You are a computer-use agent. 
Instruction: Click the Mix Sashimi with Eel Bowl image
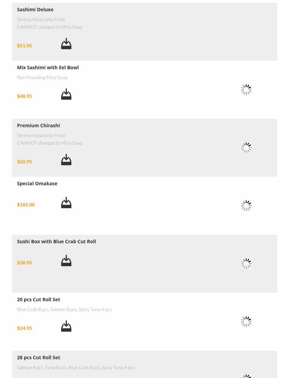tap(246, 90)
